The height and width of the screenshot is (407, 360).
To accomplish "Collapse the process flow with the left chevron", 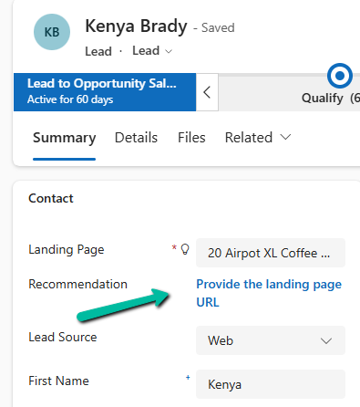I will coord(207,92).
